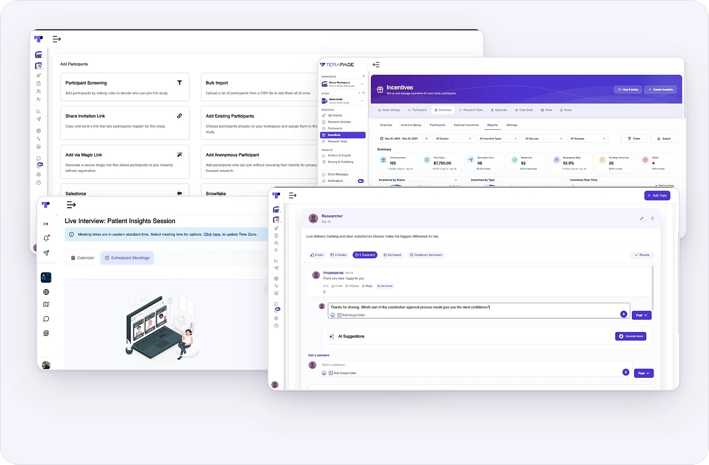The width and height of the screenshot is (709, 465).
Task: Click globe icon in Live Interview sidebar
Action: pyautogui.click(x=46, y=292)
